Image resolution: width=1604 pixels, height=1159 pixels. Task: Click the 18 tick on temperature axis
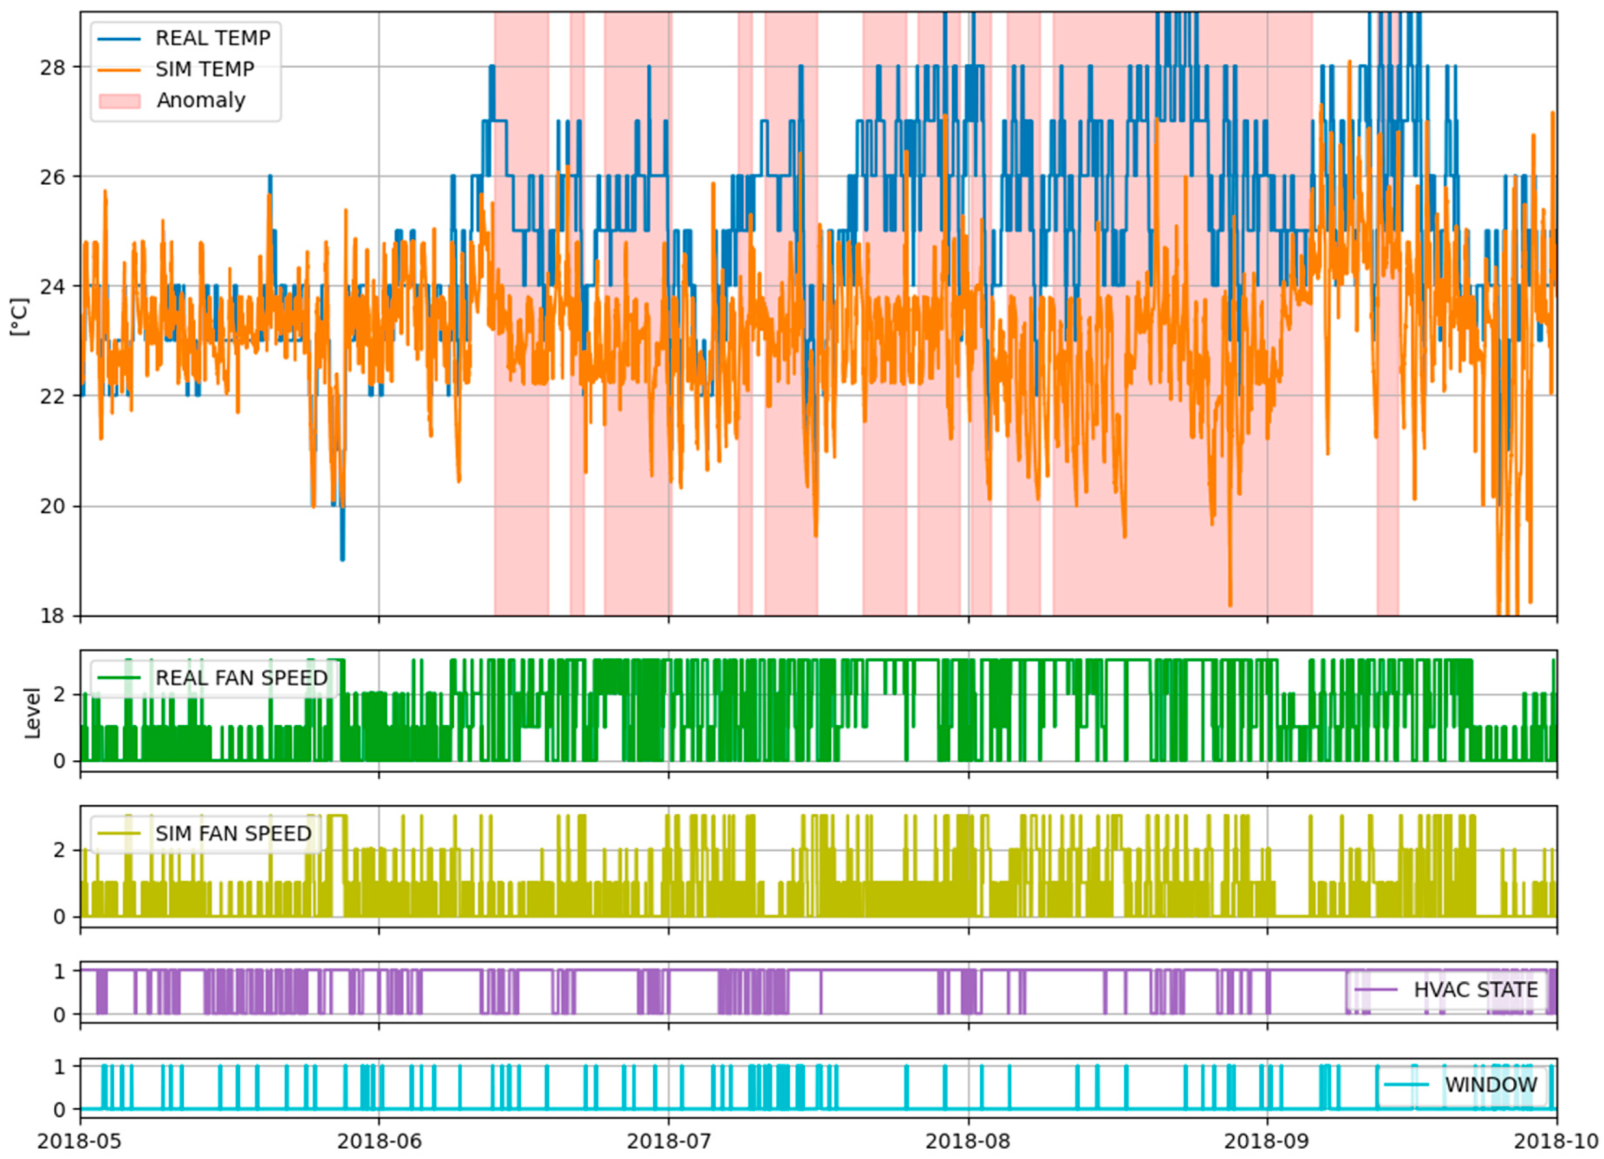[51, 616]
